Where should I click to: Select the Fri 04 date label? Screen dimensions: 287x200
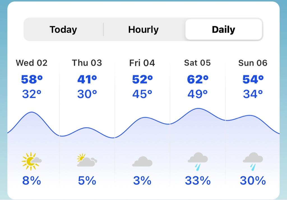142,63
